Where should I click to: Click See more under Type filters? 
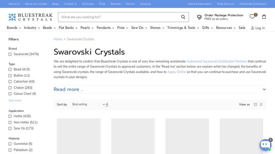[x=15, y=100]
